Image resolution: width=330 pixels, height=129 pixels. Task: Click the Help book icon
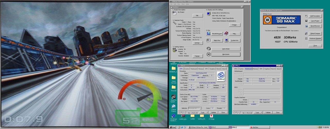(x=226, y=34)
